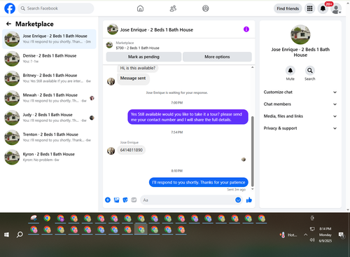350x257 pixels.
Task: Open the first Chrome taskbar icon
Action: [47, 218]
